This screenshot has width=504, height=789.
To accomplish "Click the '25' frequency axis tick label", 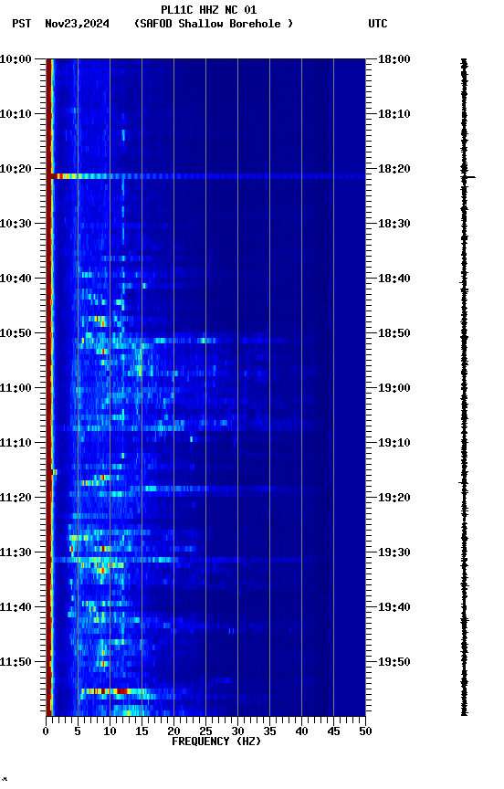I will [x=205, y=731].
